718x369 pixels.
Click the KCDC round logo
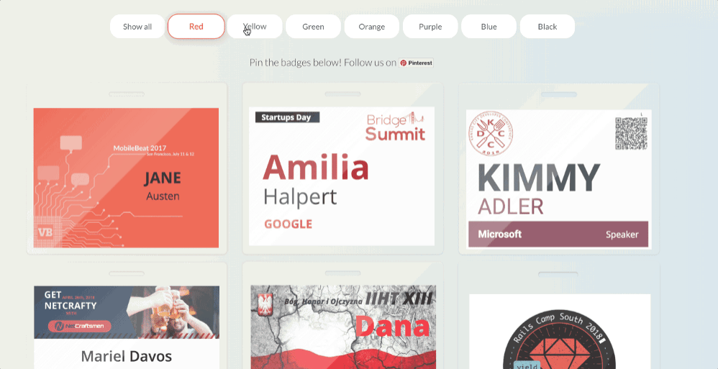tap(491, 134)
